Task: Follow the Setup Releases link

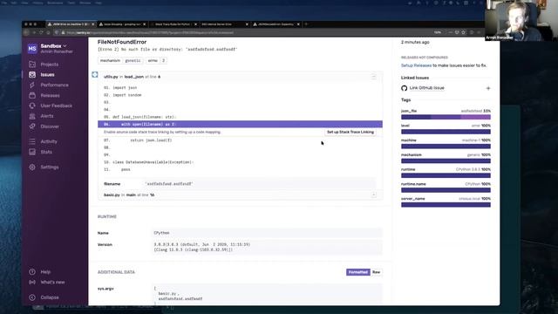Action: coord(416,65)
